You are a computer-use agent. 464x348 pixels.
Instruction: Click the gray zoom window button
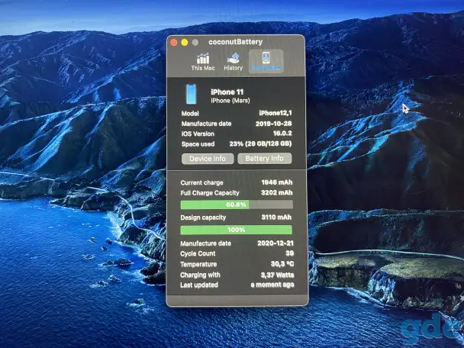point(195,43)
